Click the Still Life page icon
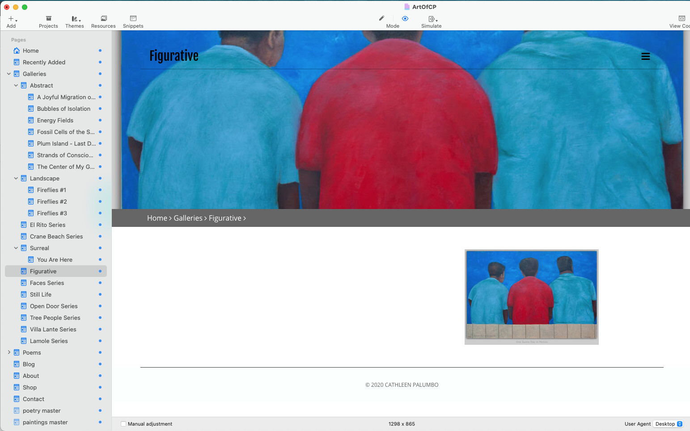Screen dimensions: 690x431 click(x=24, y=294)
